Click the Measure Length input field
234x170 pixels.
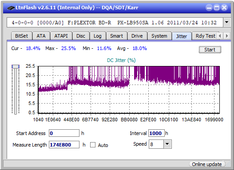[64, 145]
